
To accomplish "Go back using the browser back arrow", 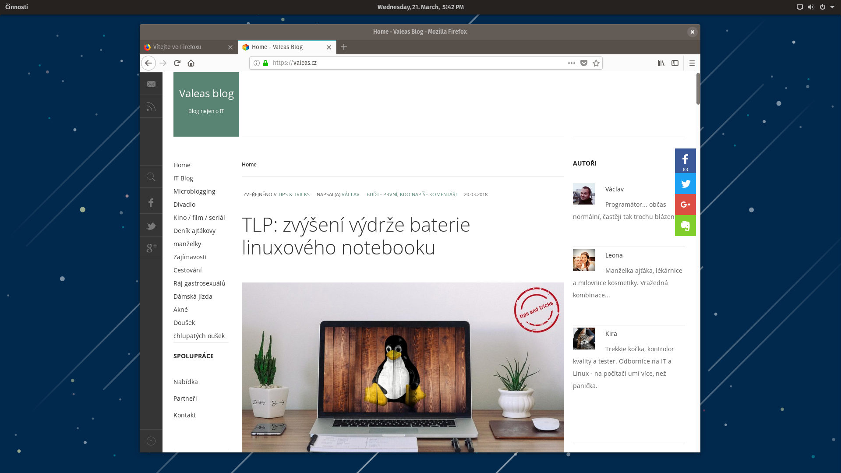I will (x=148, y=63).
